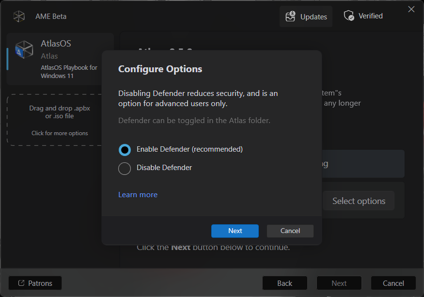Viewport: 424px width, 297px height.
Task: Click the Patrons external link icon
Action: point(21,283)
